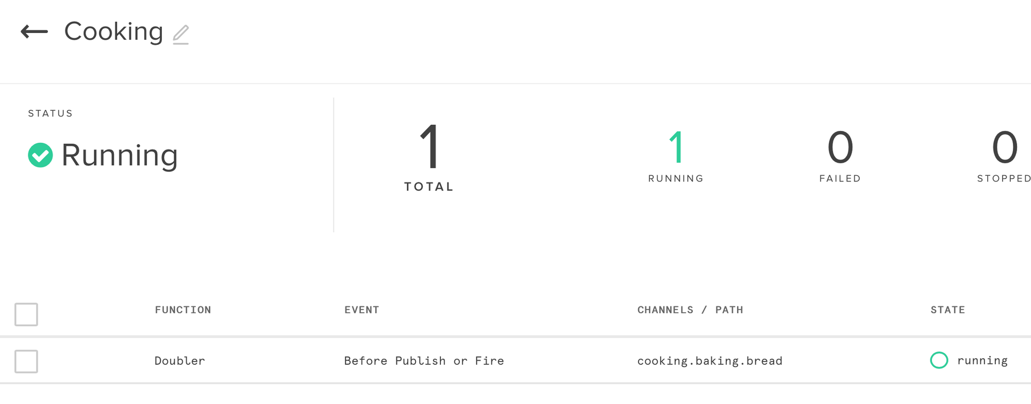Toggle the select-all checkbox in table header
Viewport: 1031px width, 404px height.
tap(26, 314)
